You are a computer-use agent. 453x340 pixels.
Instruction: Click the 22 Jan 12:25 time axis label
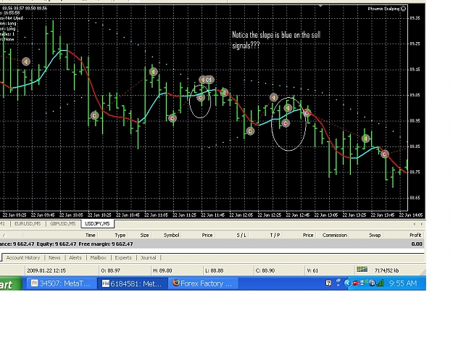click(x=269, y=215)
